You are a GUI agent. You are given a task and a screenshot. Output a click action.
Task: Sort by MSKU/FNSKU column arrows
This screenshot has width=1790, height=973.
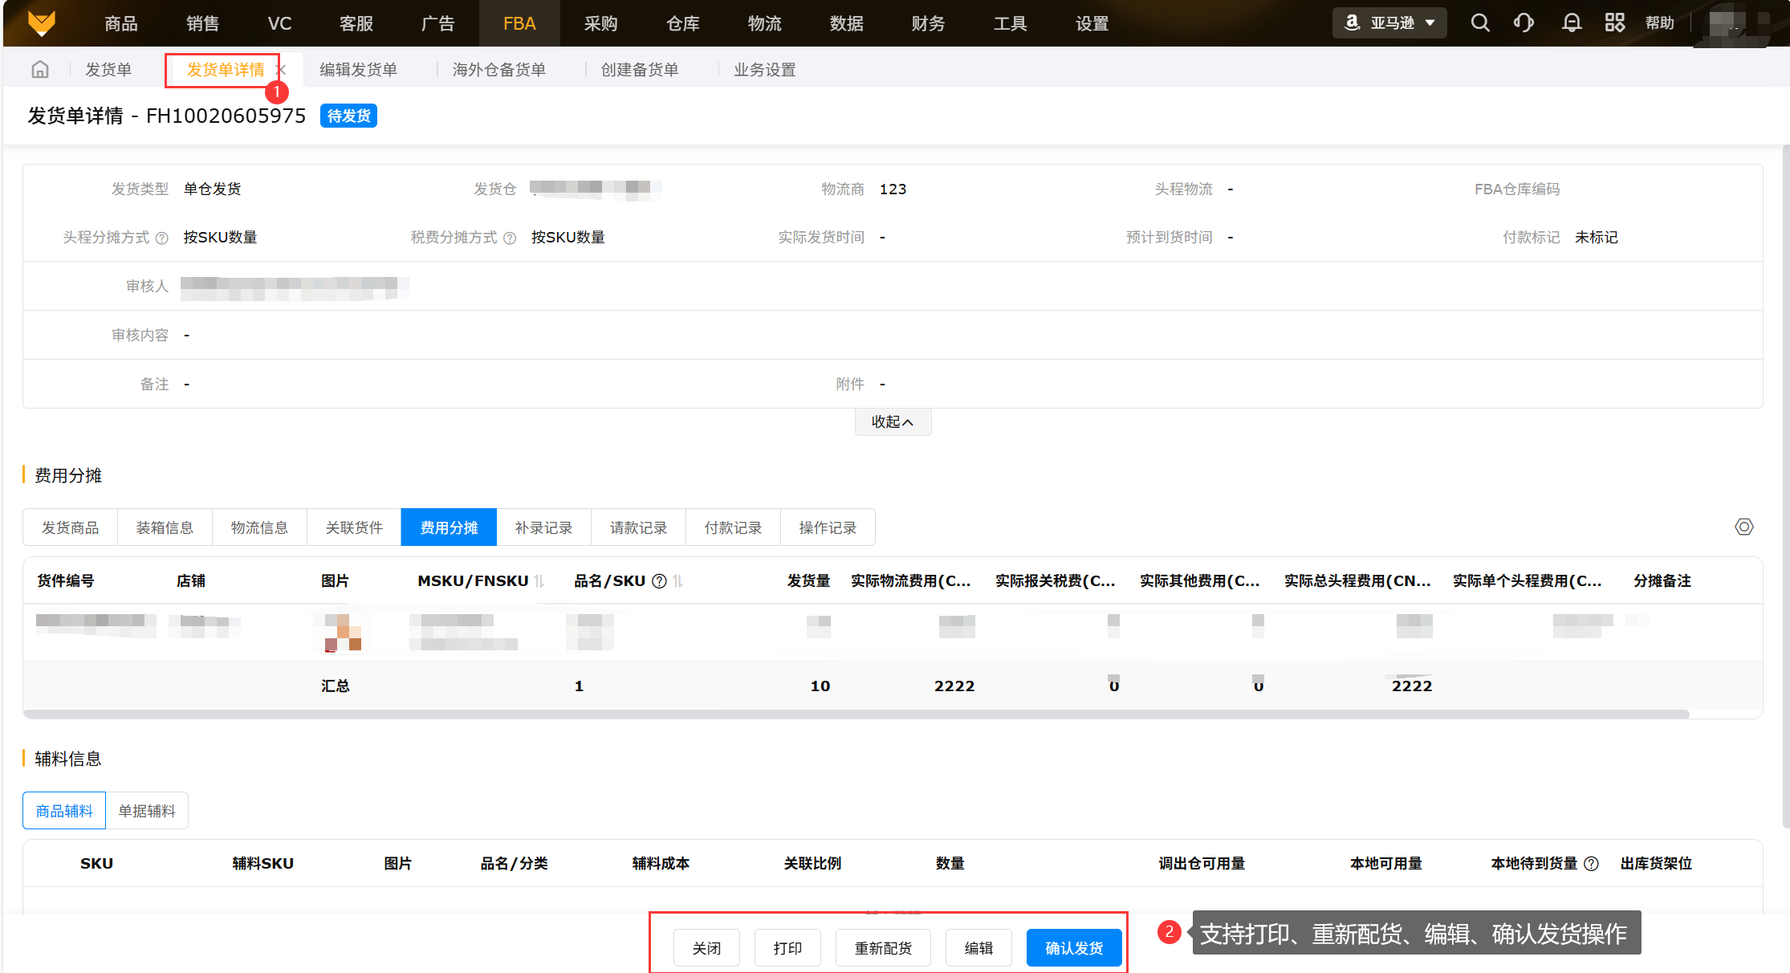pyautogui.click(x=539, y=581)
